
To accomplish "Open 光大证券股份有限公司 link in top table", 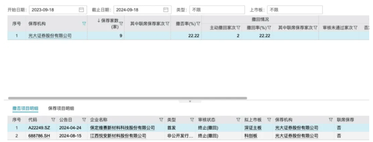I will coord(50,36).
